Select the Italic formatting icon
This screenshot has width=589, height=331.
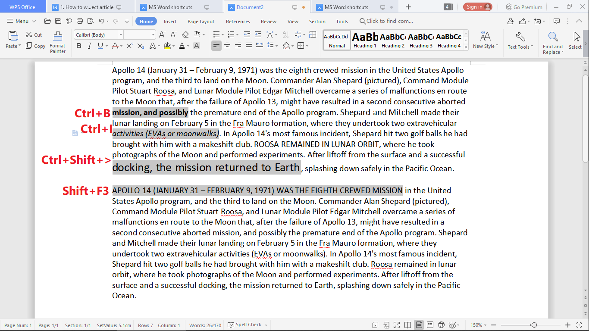(90, 46)
